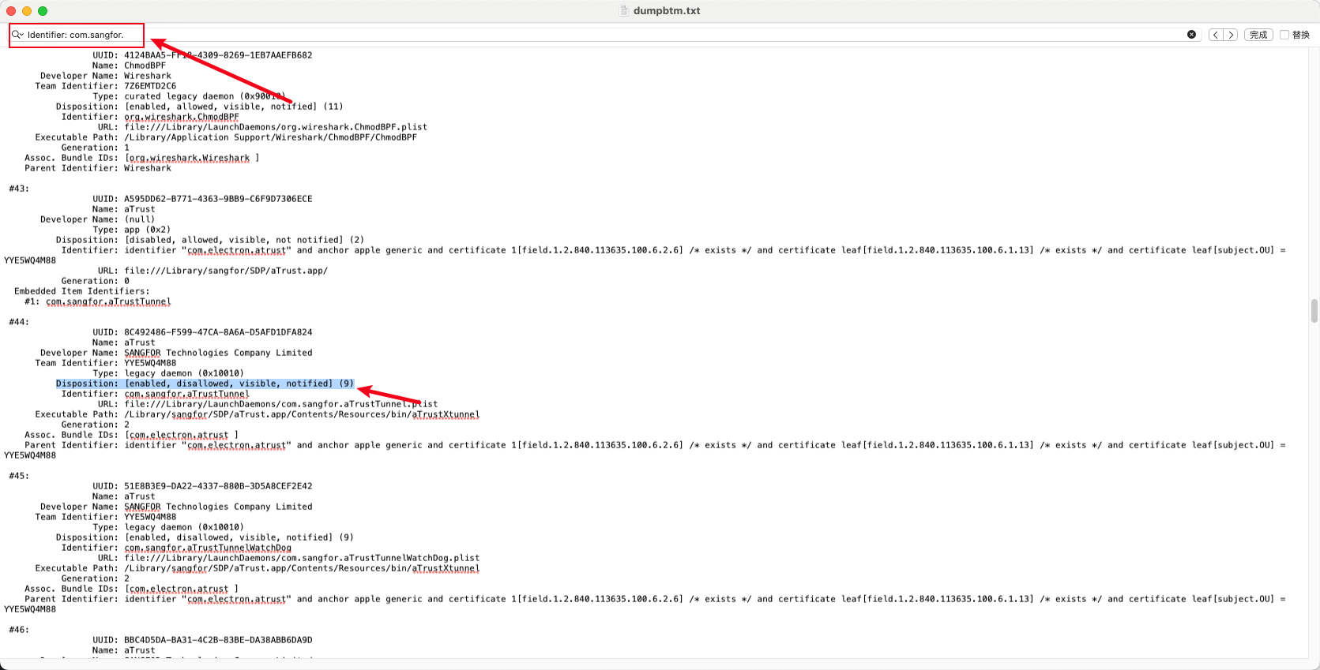Click the Wireshark ChmodBPF.plist URL line
Screen dimensions: 1320x670
tap(275, 127)
